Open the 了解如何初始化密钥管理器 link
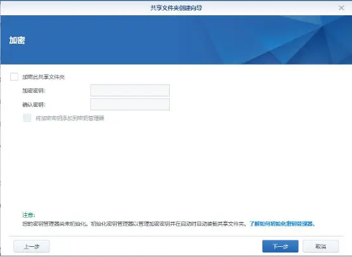Viewport: 352px width, 257px height. point(282,224)
